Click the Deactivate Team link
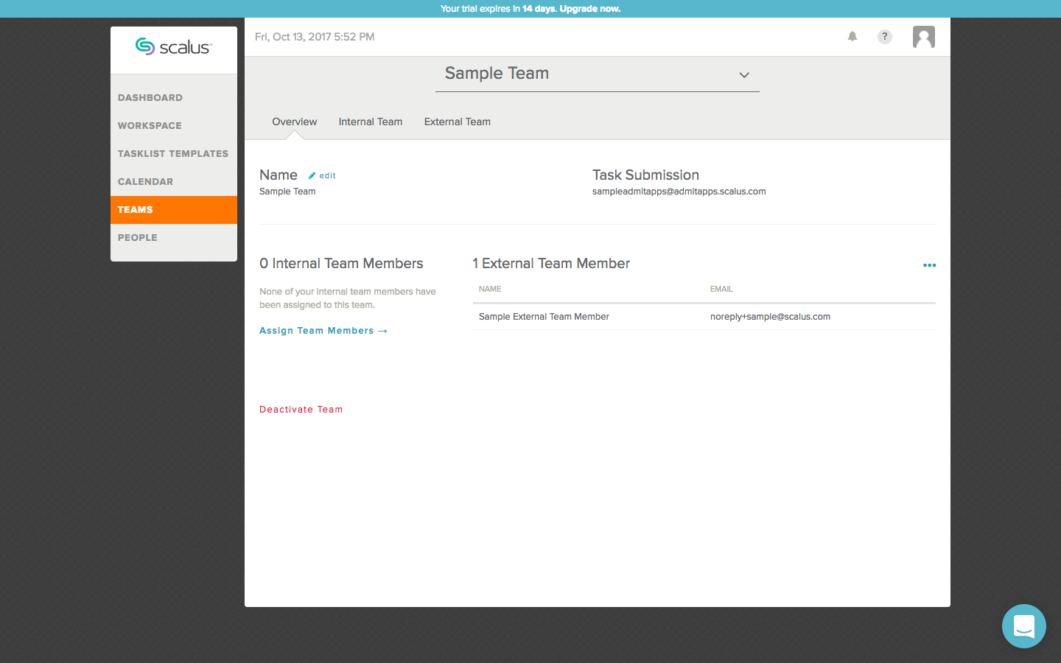This screenshot has width=1061, height=663. point(301,410)
